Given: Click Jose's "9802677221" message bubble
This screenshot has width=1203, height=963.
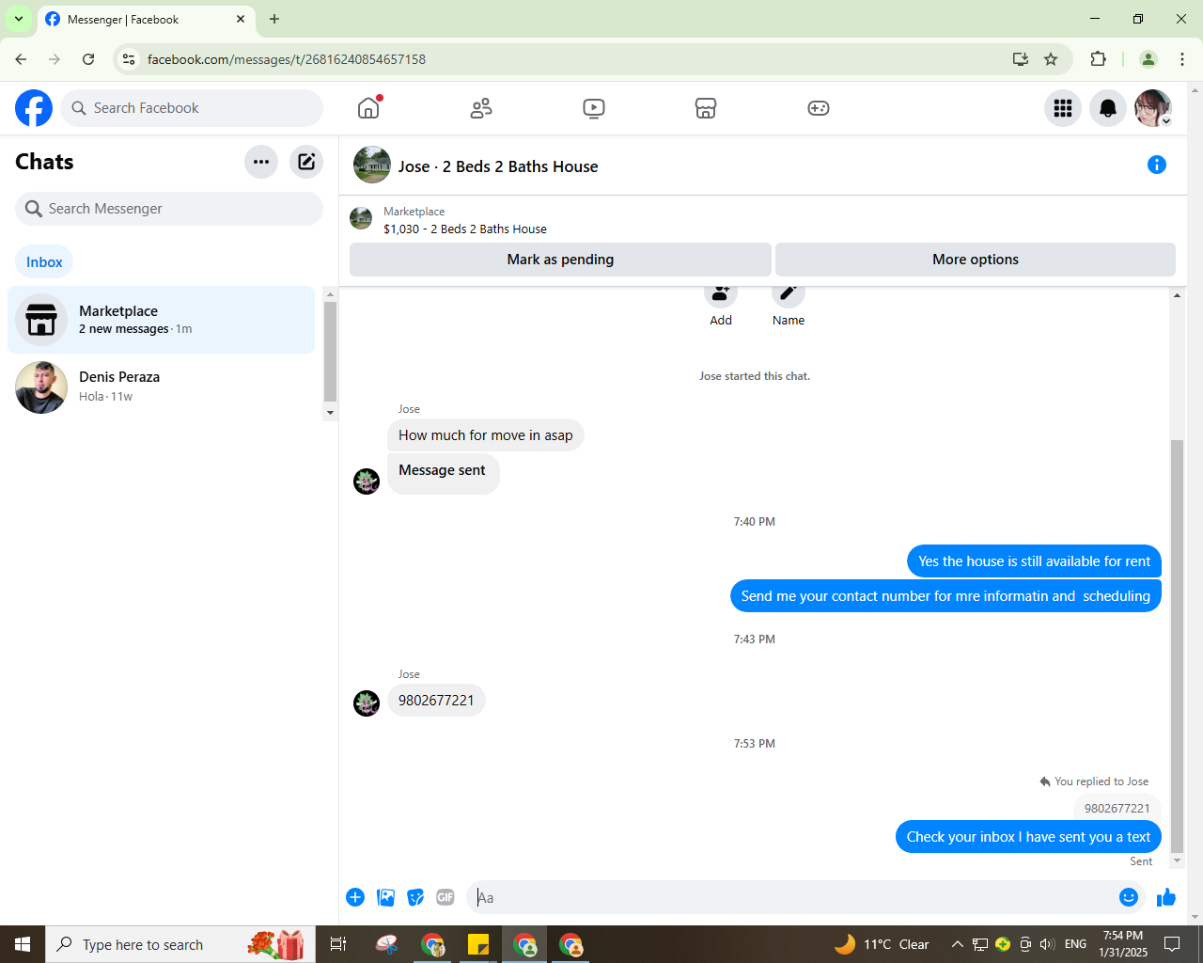Looking at the screenshot, I should pyautogui.click(x=436, y=701).
